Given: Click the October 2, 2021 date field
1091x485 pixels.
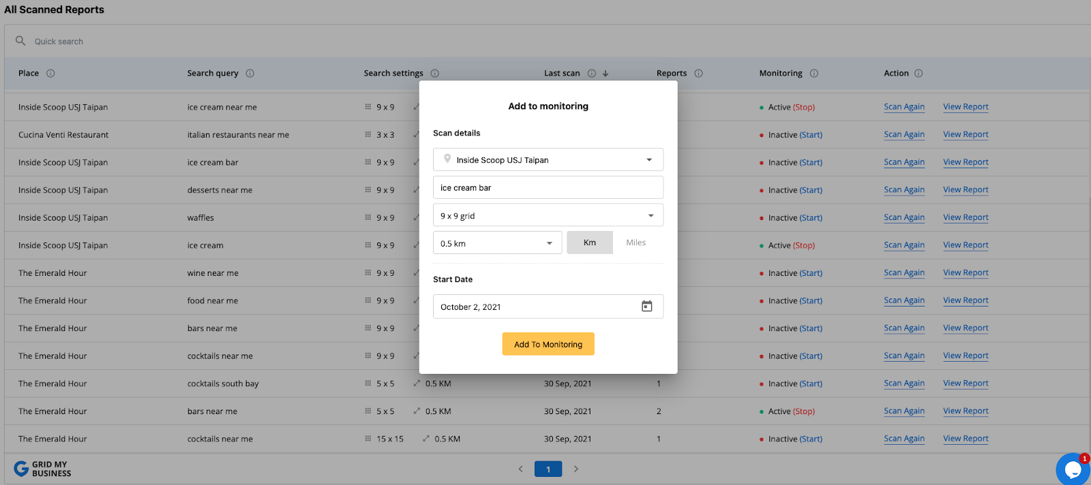Looking at the screenshot, I should pyautogui.click(x=548, y=307).
